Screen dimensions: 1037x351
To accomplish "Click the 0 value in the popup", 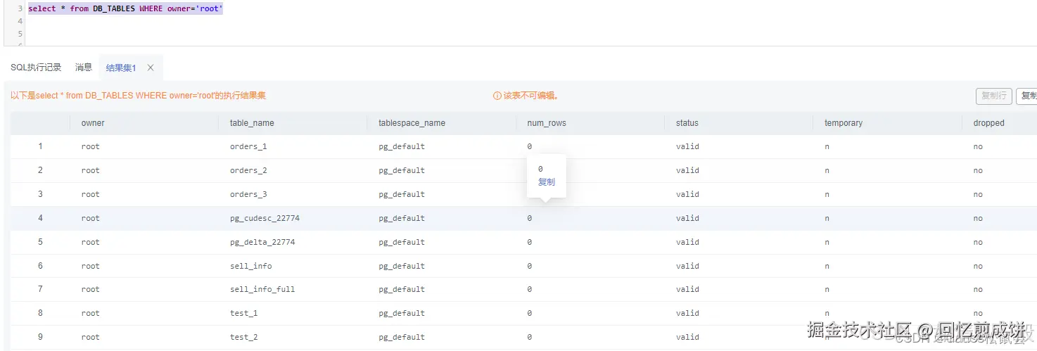I will point(540,169).
